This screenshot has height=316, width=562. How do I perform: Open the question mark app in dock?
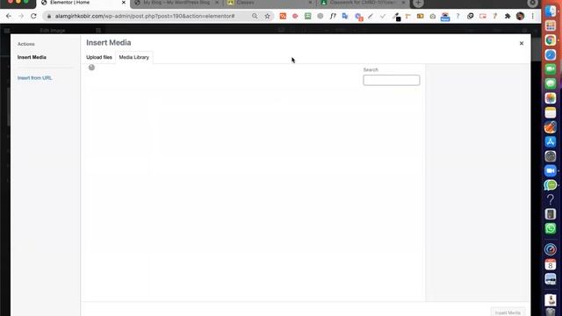[551, 199]
